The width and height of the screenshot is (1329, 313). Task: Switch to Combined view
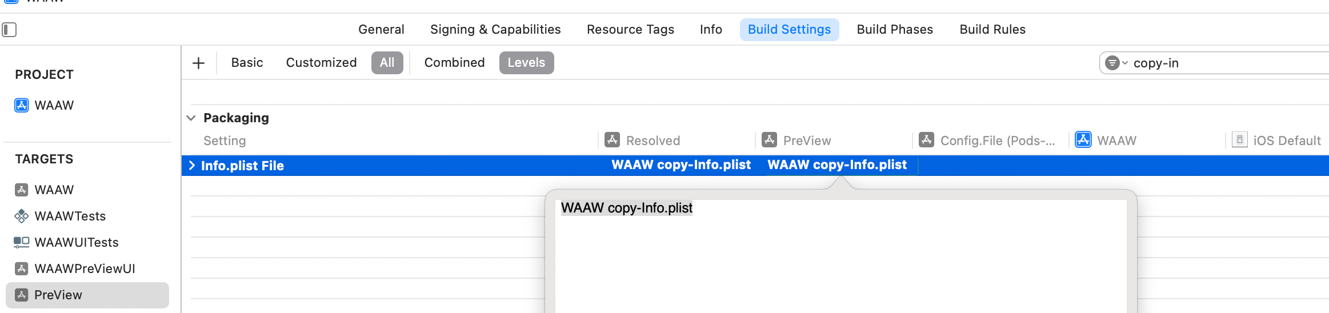click(454, 63)
